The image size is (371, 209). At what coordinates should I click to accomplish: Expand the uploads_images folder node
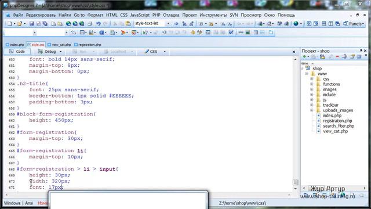[x=312, y=110]
